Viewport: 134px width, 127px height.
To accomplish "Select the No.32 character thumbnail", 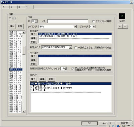I will (122, 16).
